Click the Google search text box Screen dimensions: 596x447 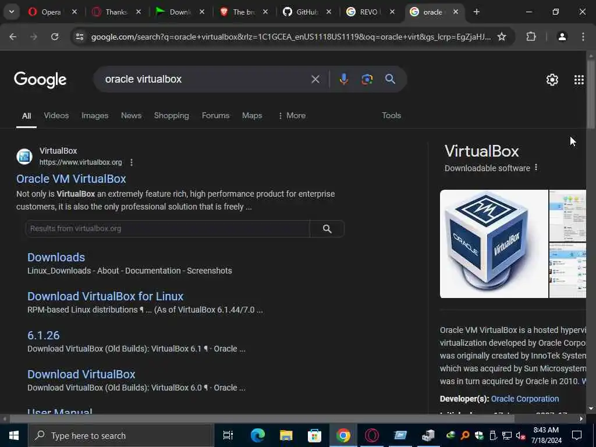coord(205,79)
